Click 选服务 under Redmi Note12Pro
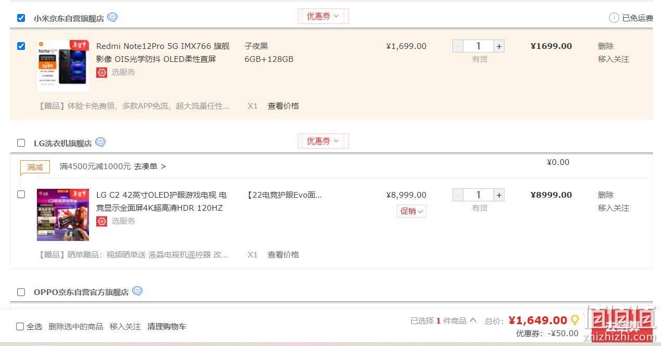The width and height of the screenshot is (661, 346). [x=123, y=72]
